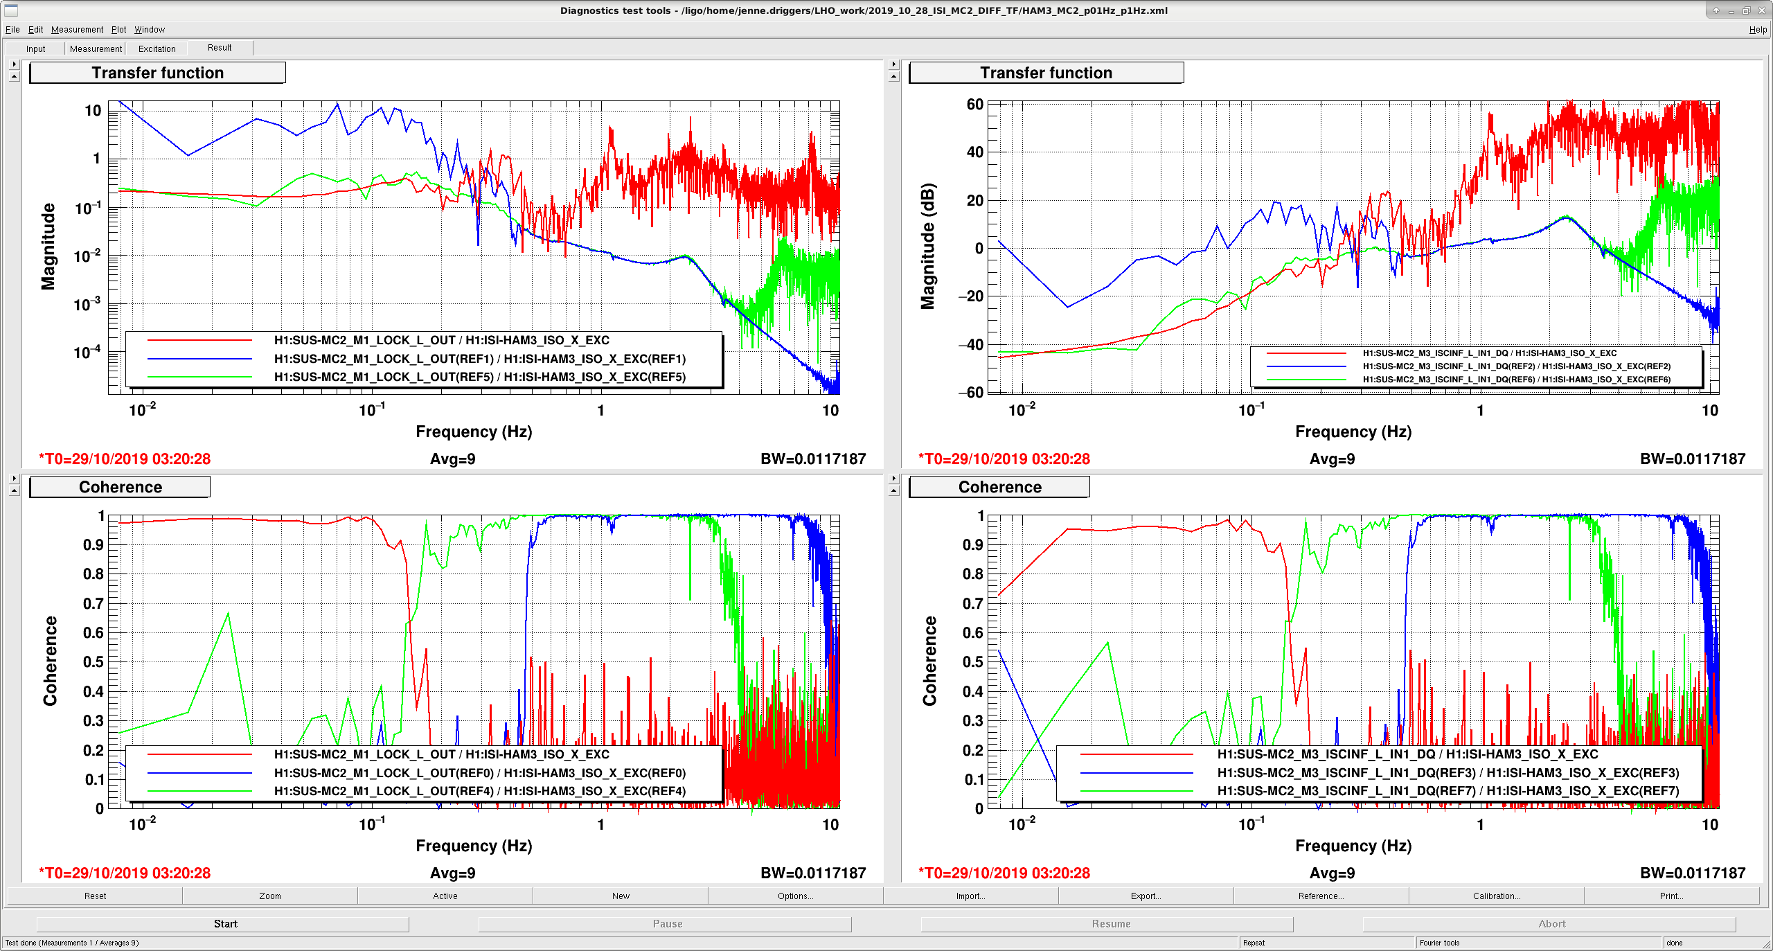Image resolution: width=1773 pixels, height=951 pixels.
Task: Click the right-arrow icon beside bottom-right Coherence plot
Action: 893,479
